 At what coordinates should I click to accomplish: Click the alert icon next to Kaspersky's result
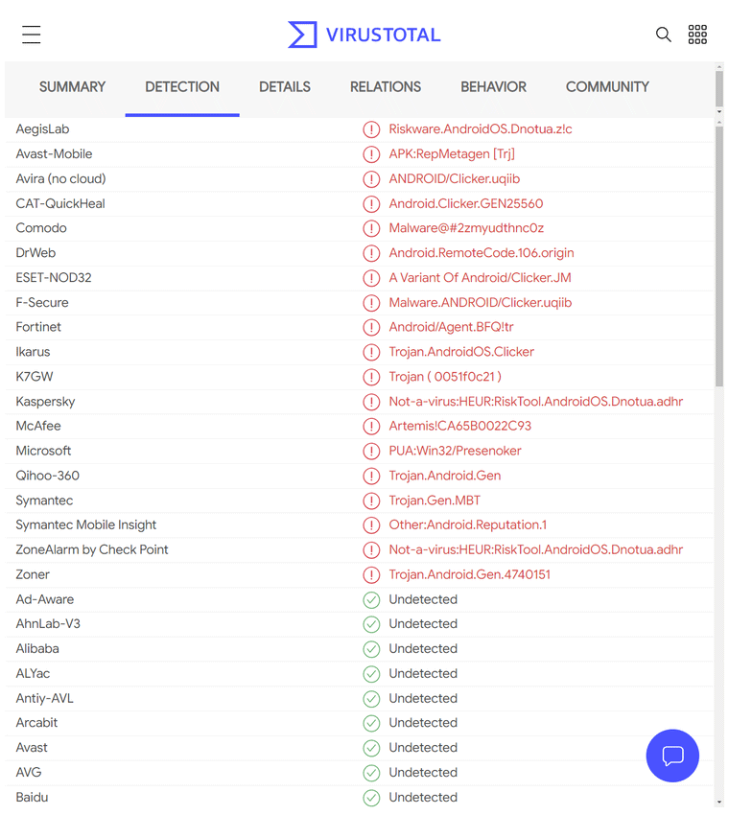click(372, 402)
